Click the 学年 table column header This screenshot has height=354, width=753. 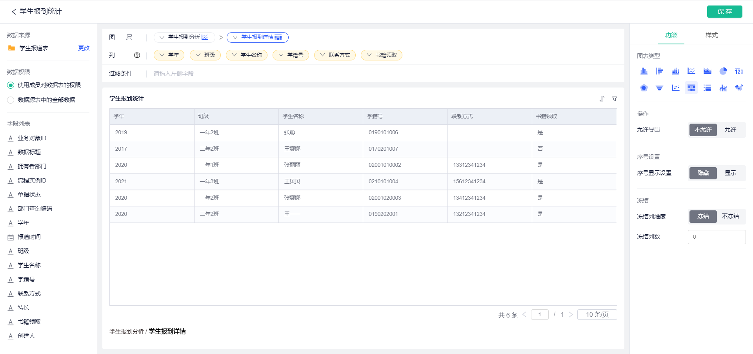click(x=152, y=116)
